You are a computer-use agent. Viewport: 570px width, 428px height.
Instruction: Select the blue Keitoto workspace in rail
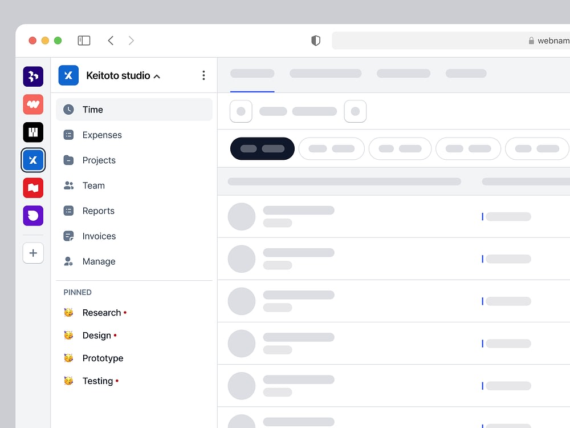point(33,160)
